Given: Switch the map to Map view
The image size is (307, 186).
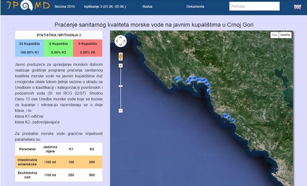Looking at the screenshot, I should coord(274,35).
